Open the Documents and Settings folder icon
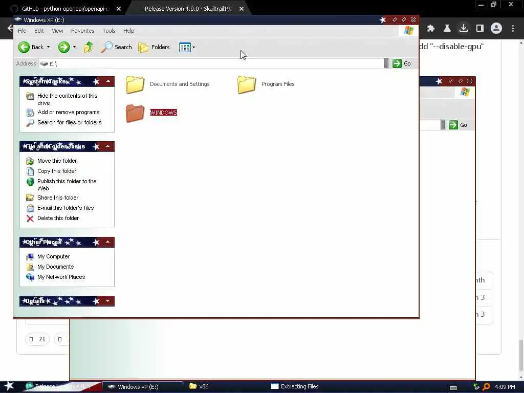Screen dimensions: 524x393 click(x=135, y=84)
